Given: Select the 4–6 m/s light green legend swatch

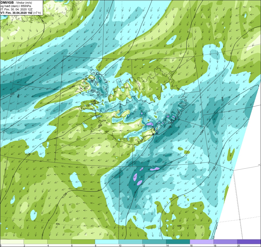Looking at the screenshot, I should (59, 242).
